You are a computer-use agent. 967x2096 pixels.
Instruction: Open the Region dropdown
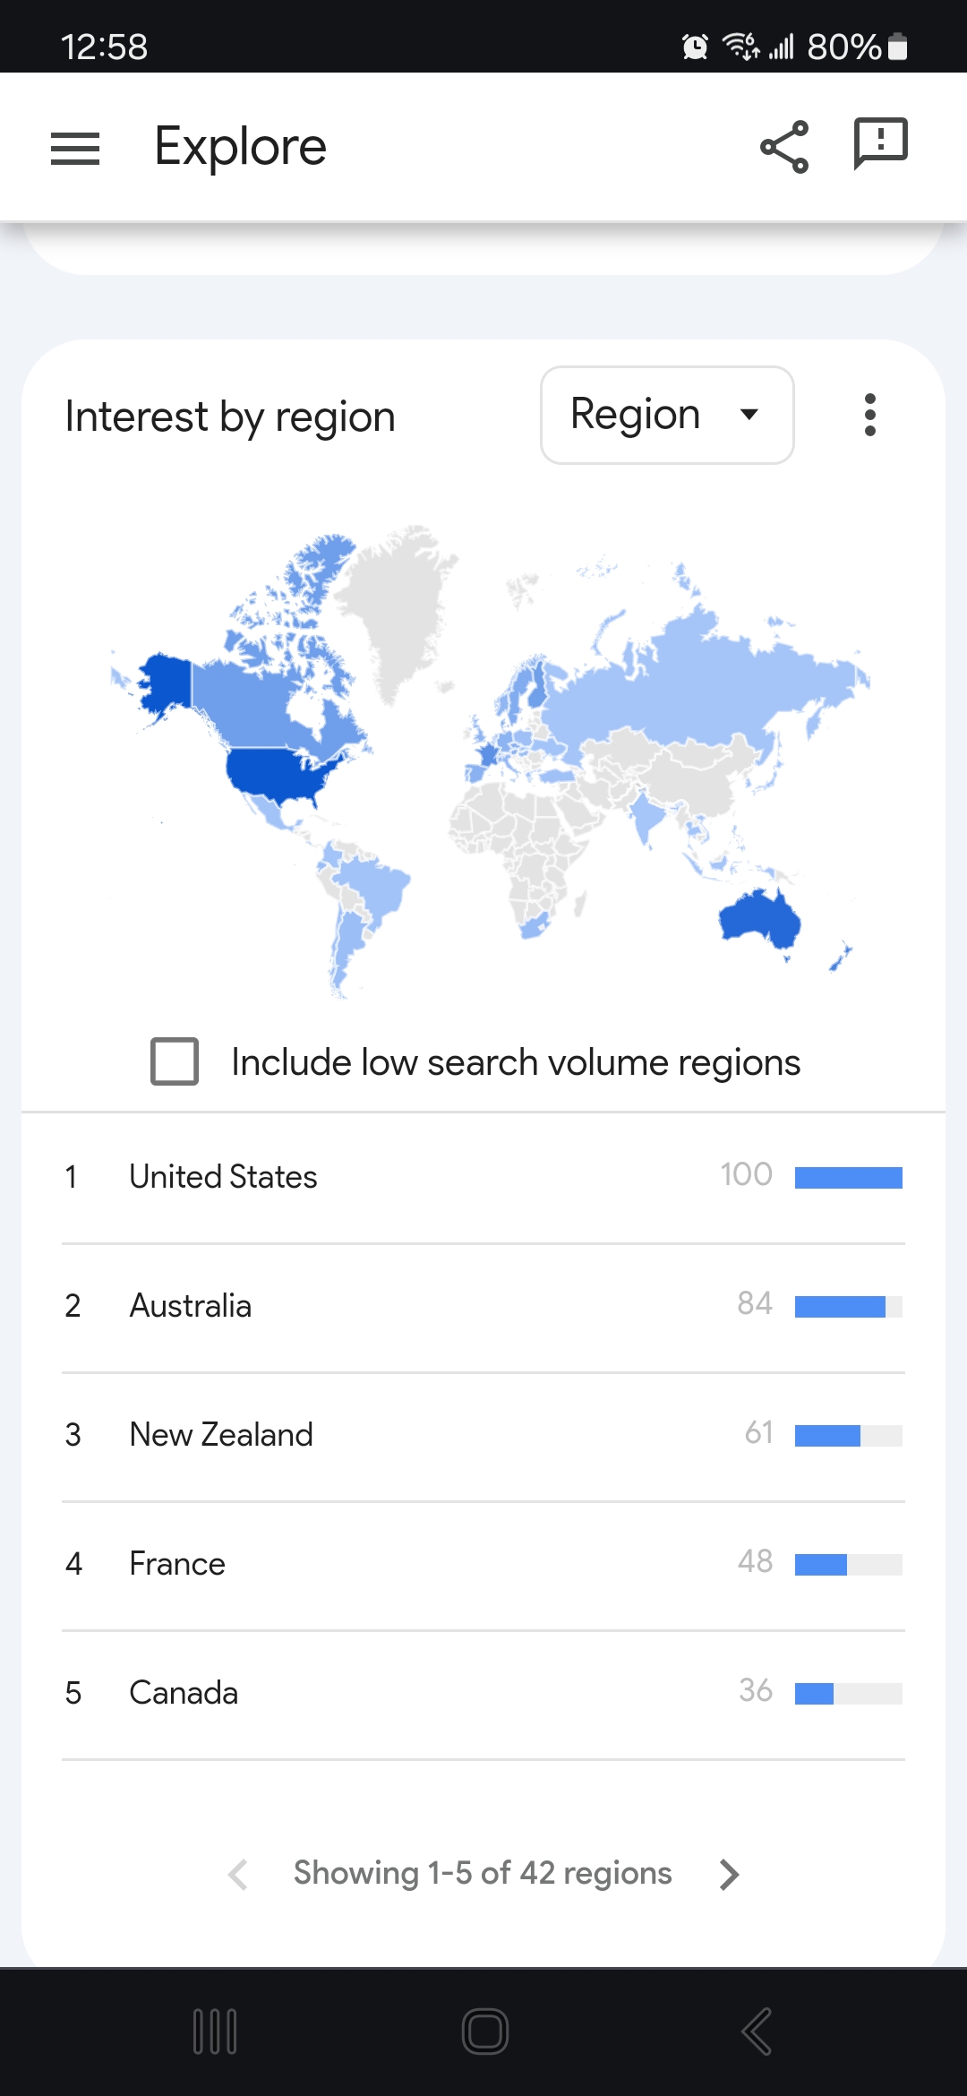click(x=667, y=415)
